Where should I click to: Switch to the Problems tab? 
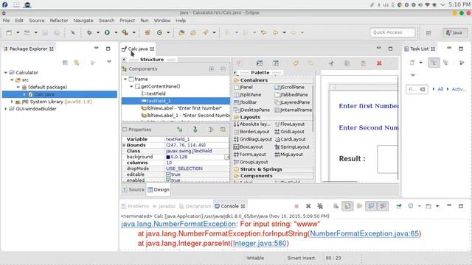click(x=135, y=206)
